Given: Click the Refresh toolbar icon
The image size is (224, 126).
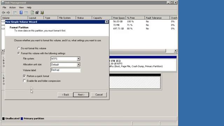Looking at the screenshot, I should (32, 13).
